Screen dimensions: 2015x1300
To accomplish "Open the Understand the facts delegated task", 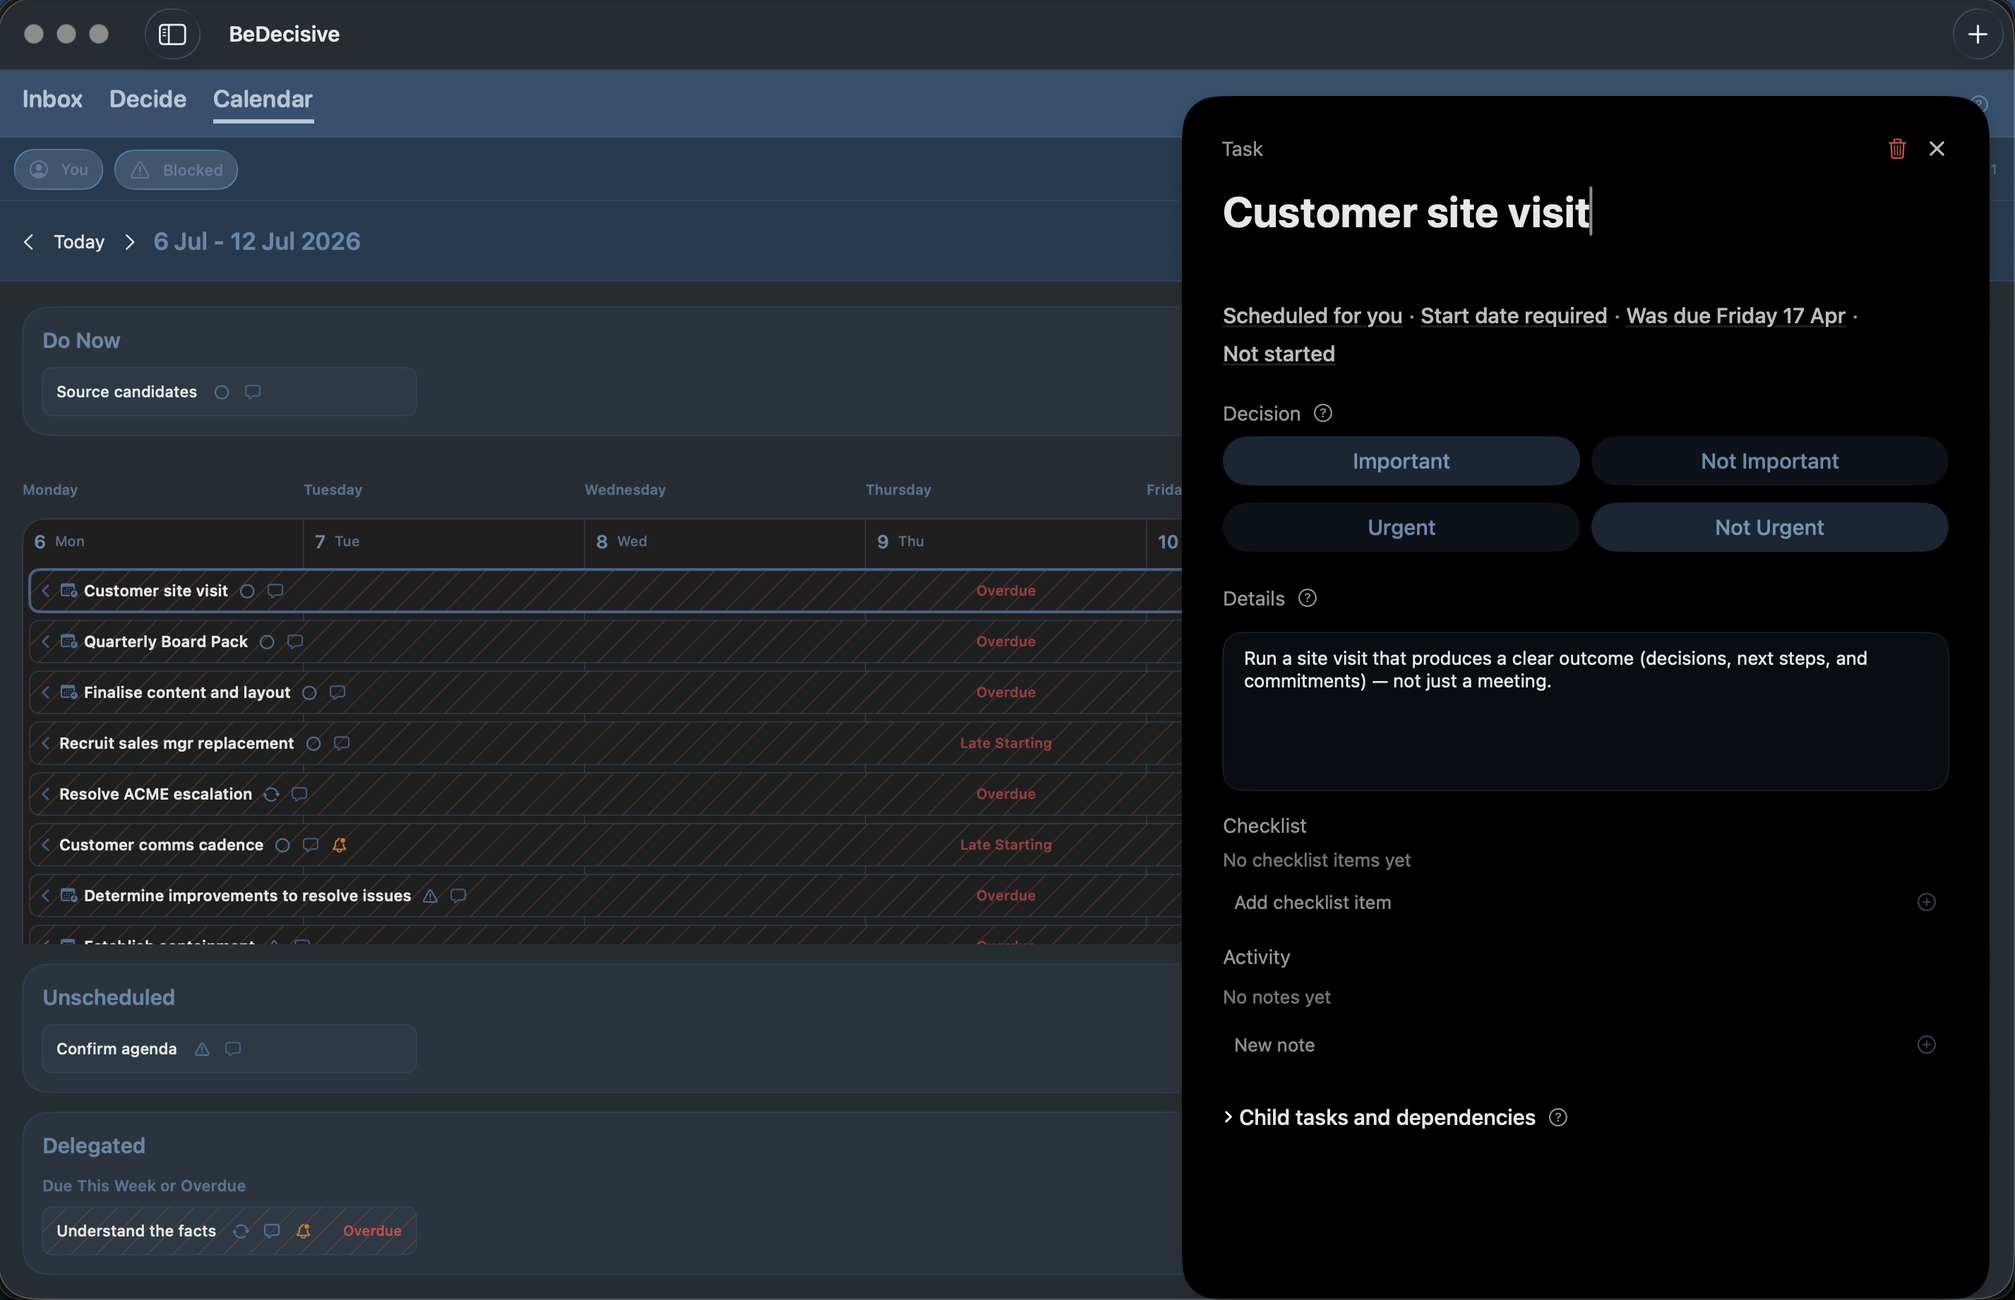I will 229,1231.
